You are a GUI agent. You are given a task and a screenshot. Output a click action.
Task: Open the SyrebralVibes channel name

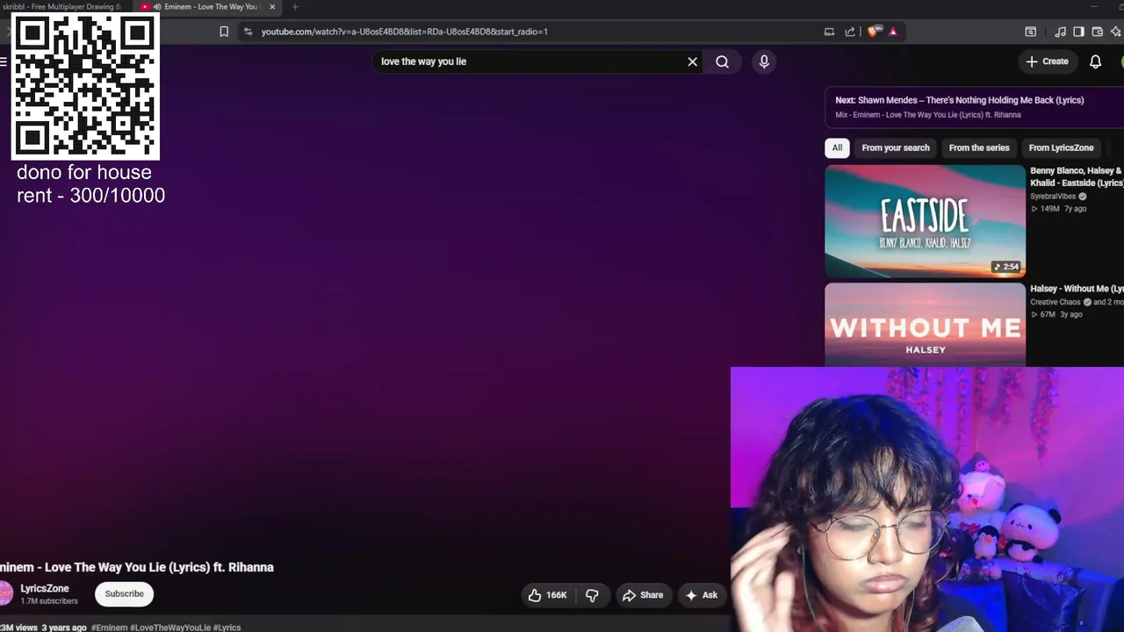click(1053, 197)
